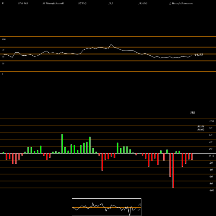Select the 50.02 value in MR panel
Screen dimensions: 216x216
coord(201,130)
